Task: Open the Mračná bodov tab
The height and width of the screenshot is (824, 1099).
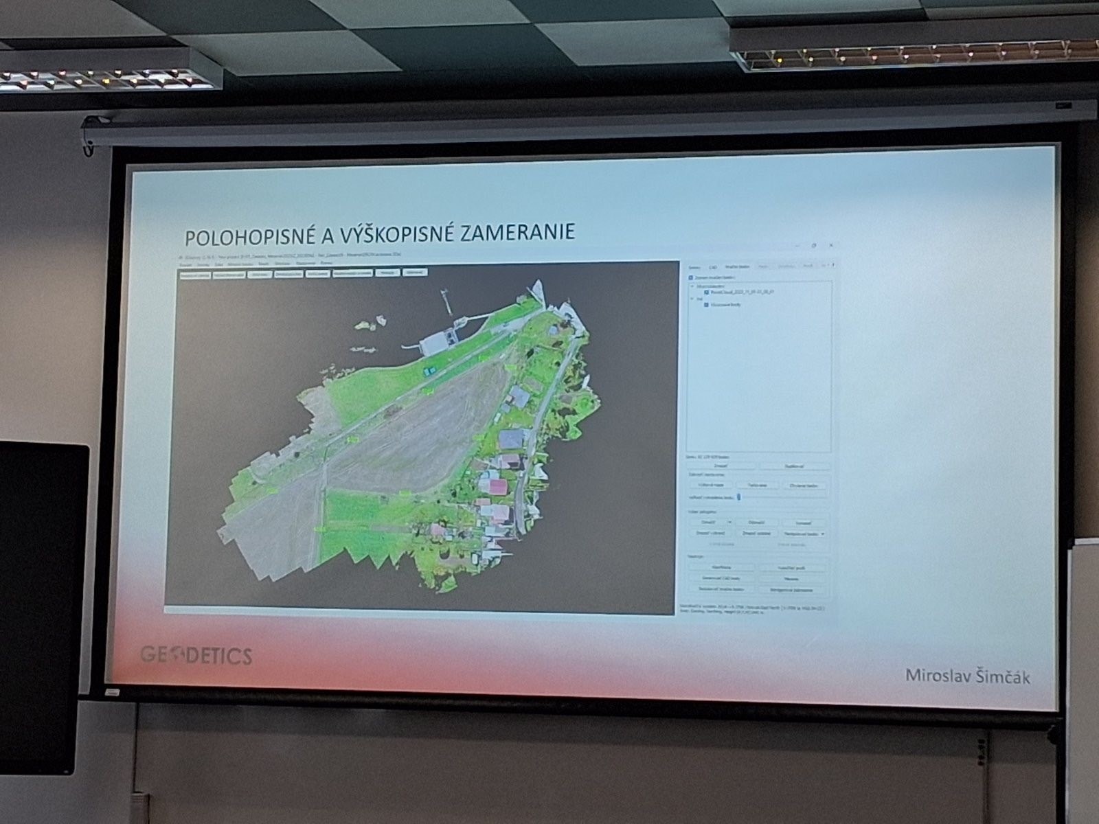Action: click(x=736, y=266)
